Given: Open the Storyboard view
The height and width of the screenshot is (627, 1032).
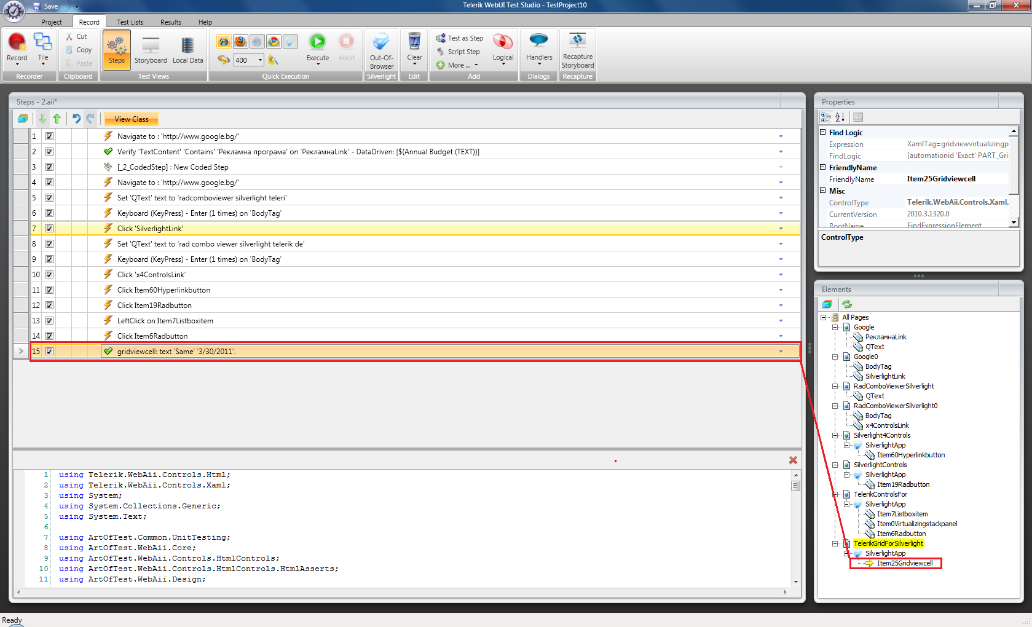Looking at the screenshot, I should (x=151, y=50).
